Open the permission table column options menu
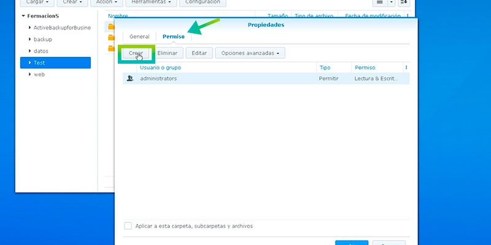 pos(406,67)
